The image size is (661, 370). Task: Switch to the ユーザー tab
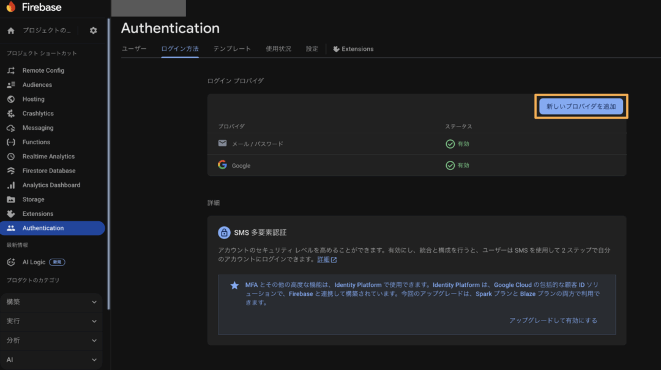[134, 49]
